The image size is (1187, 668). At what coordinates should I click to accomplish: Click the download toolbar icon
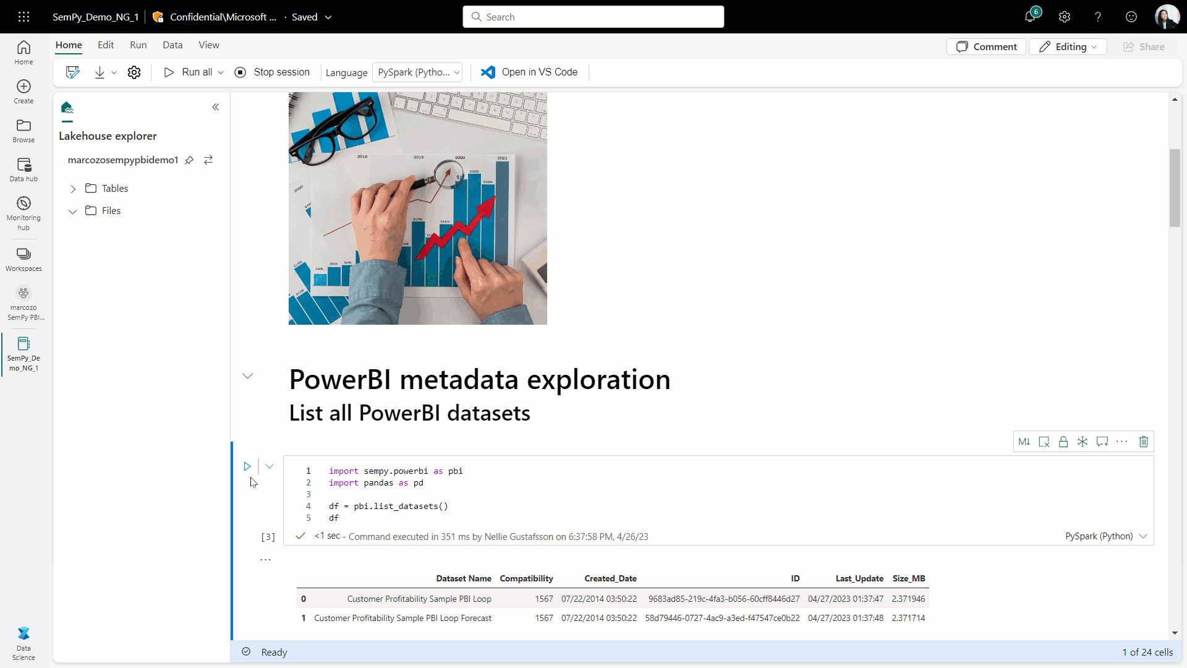click(100, 72)
